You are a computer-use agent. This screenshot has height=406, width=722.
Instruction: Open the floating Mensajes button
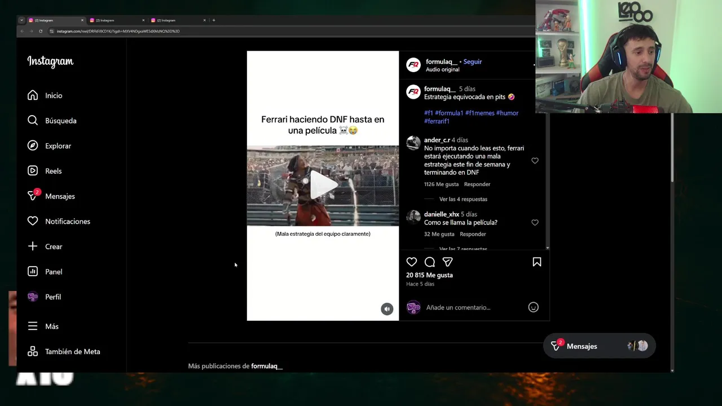click(x=599, y=346)
